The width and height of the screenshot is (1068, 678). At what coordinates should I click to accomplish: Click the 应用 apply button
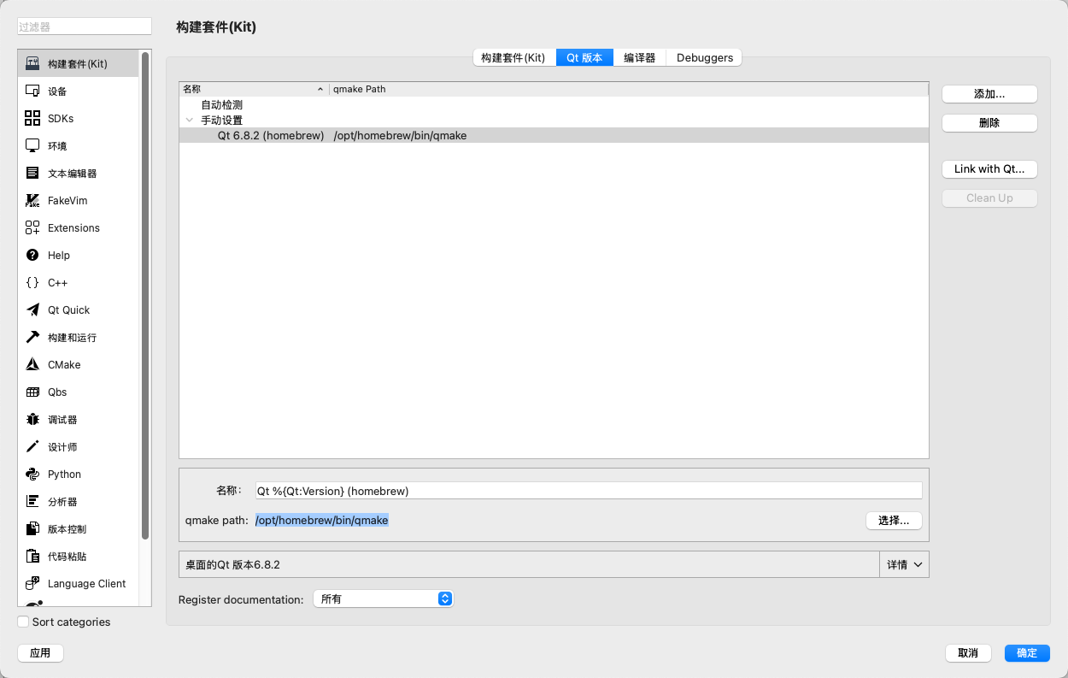[40, 653]
